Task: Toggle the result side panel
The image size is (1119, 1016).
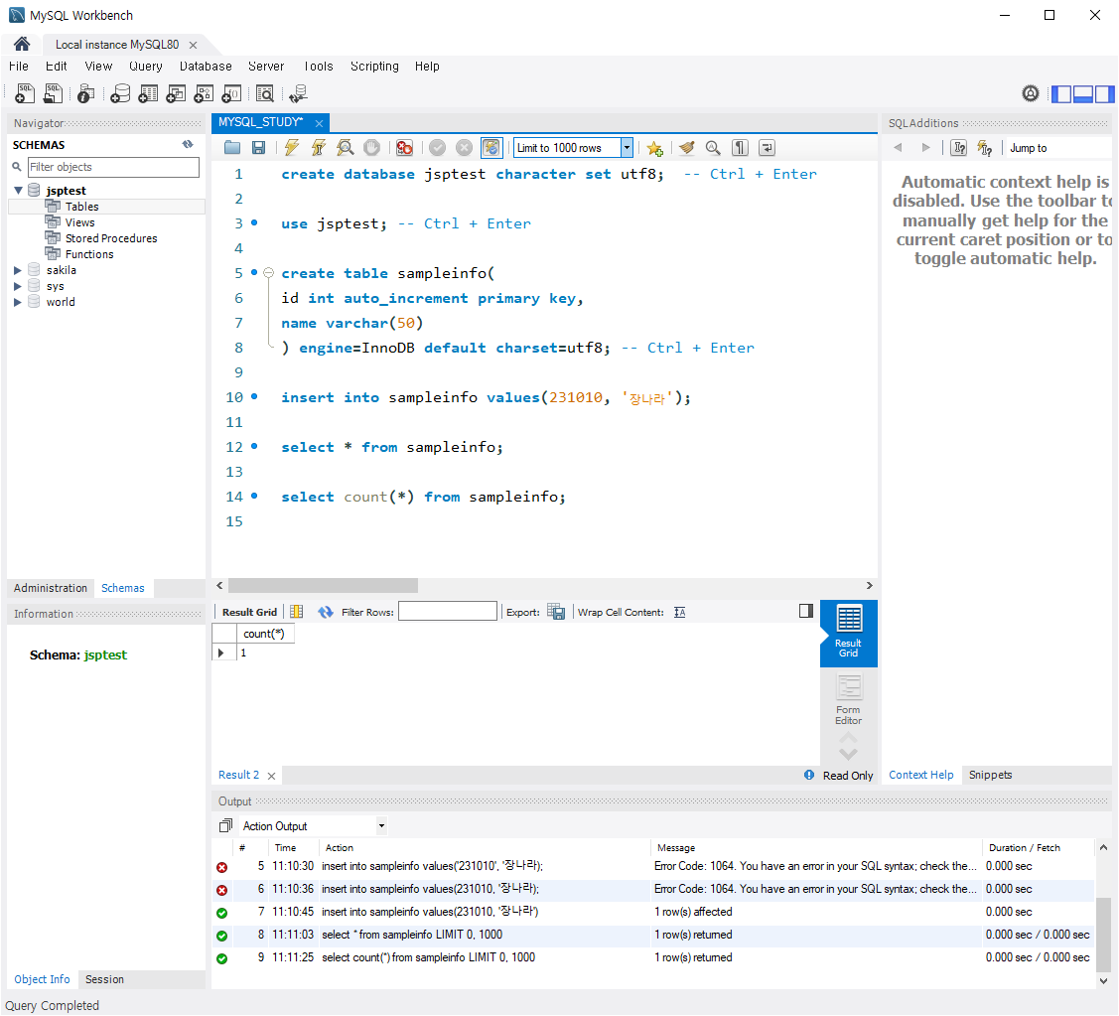Action: (x=805, y=611)
